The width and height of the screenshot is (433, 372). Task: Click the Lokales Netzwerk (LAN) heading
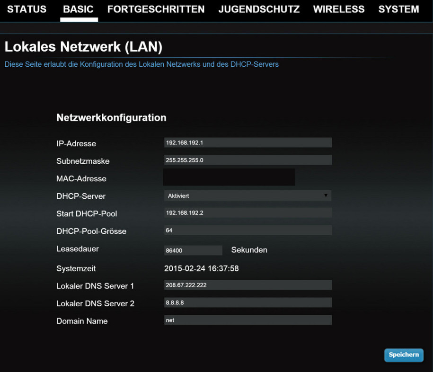point(83,47)
